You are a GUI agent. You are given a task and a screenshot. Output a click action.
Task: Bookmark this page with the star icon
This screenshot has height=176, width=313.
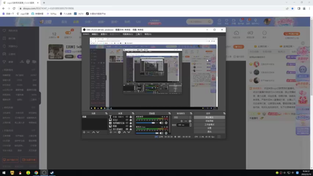(292, 8)
